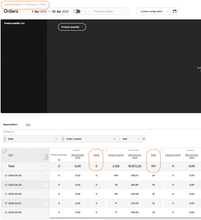Expand table with the fullscreen arrows icon
Viewport: 201px width, 220px height.
tap(5, 151)
